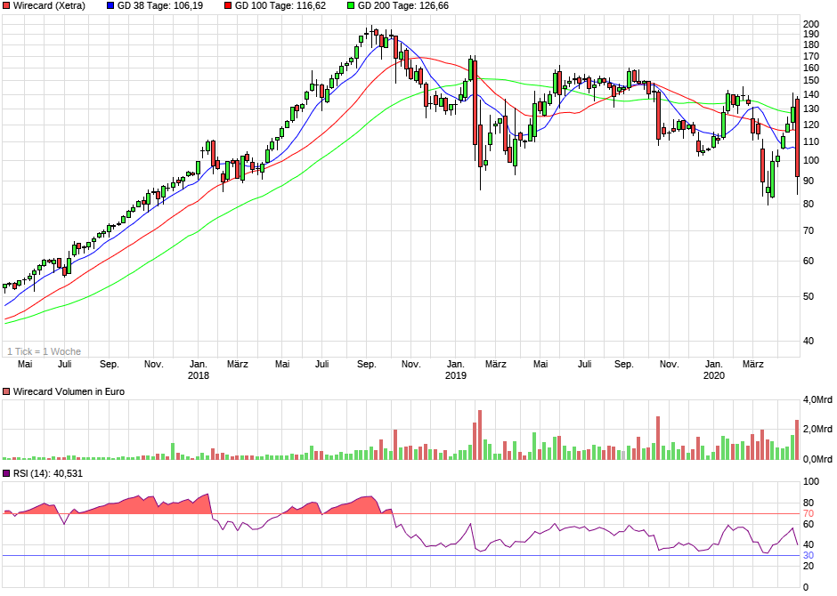
Task: Click the 50 price axis label
Action: 809,296
